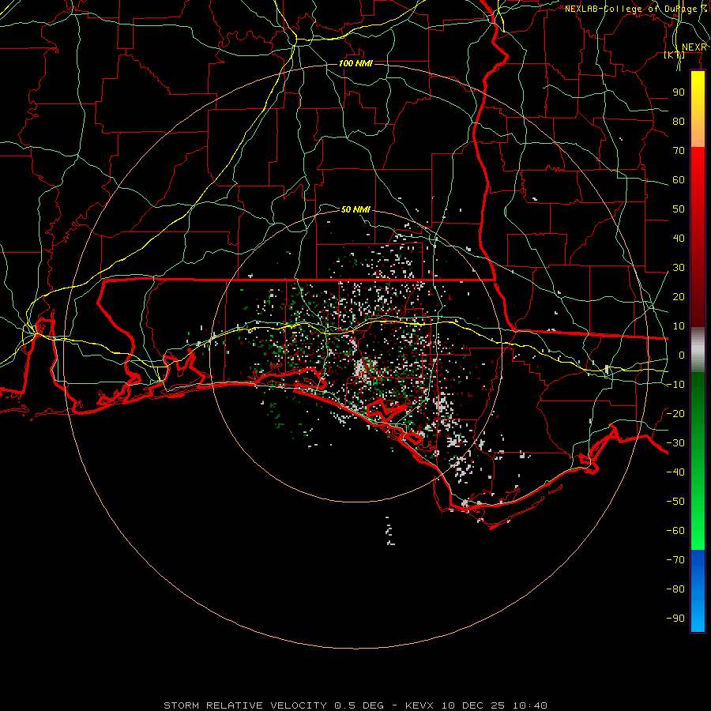Click the "80" label on velocity scale
The image size is (711, 711).
(679, 121)
